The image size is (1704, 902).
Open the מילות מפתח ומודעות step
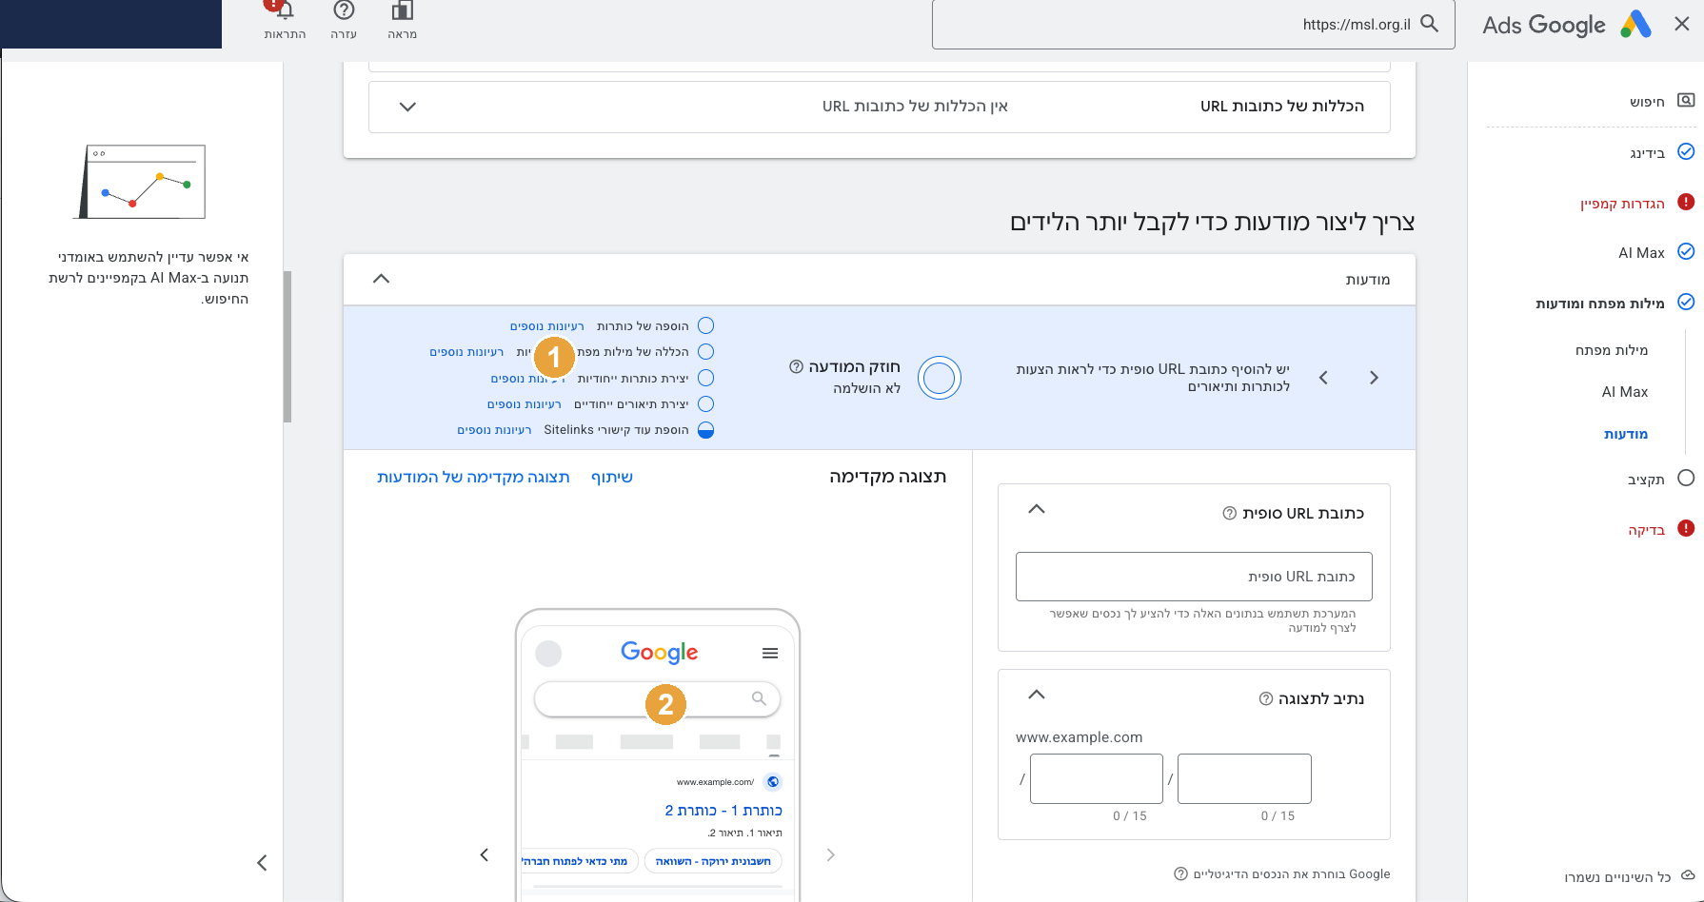[1600, 303]
